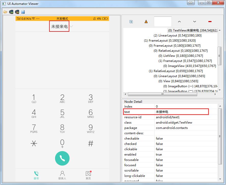This screenshot has width=226, height=185.
Task: Select class value android.widget.TextView
Action: click(174, 122)
